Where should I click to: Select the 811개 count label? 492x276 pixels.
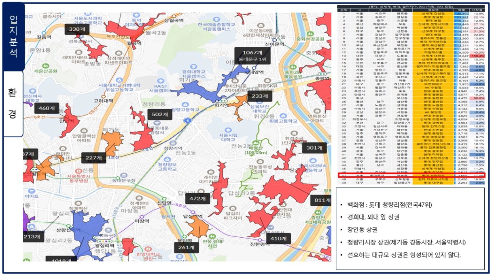pyautogui.click(x=321, y=200)
